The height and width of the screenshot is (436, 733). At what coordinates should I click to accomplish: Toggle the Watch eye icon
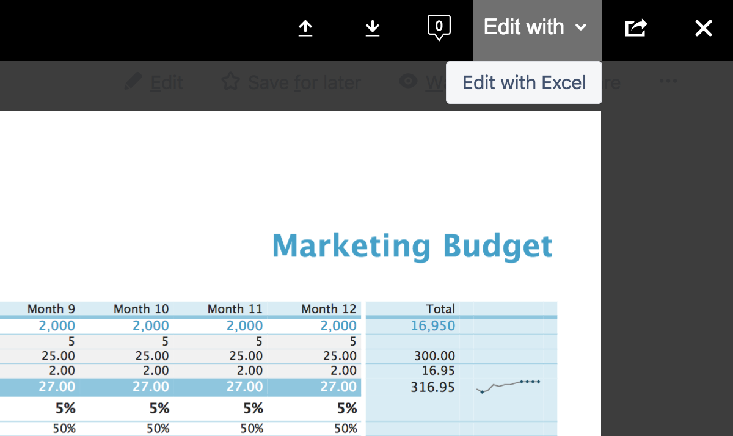(x=408, y=81)
